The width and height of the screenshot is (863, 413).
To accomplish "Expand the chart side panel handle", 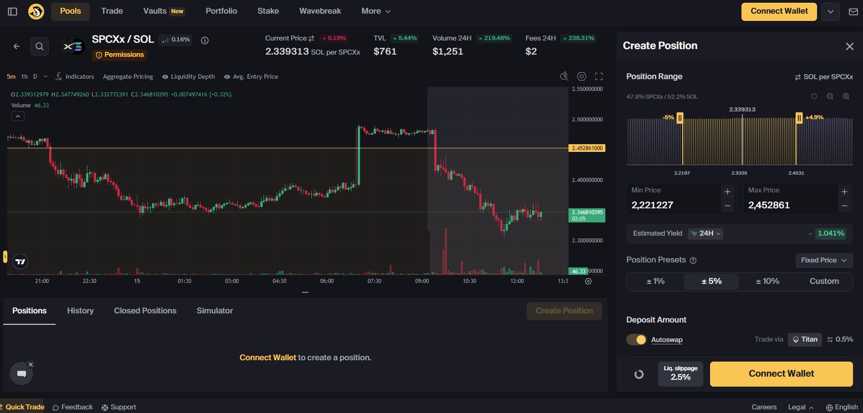I will 5,257.
